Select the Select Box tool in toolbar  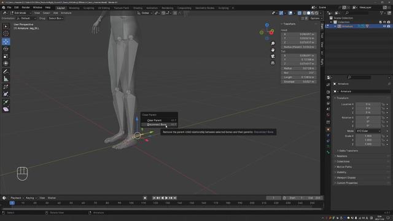tap(6, 26)
